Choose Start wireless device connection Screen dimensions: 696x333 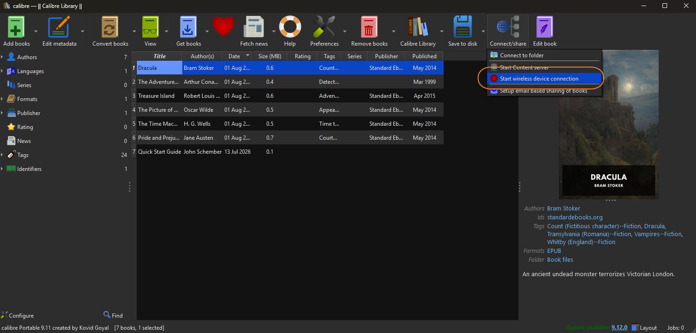click(x=544, y=79)
